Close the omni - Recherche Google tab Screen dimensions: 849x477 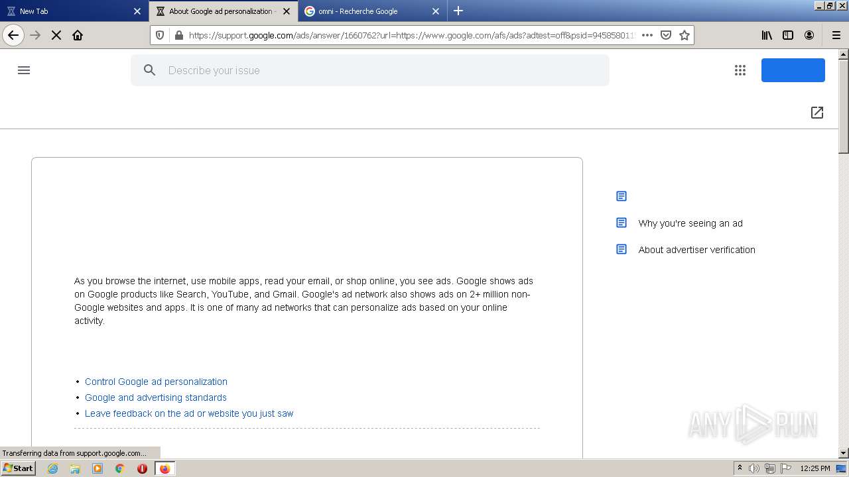(x=436, y=11)
